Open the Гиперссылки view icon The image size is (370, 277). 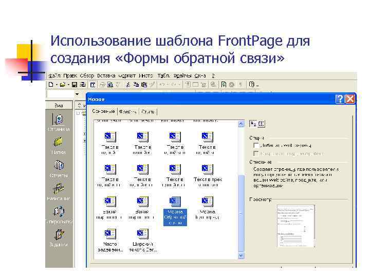59,211
